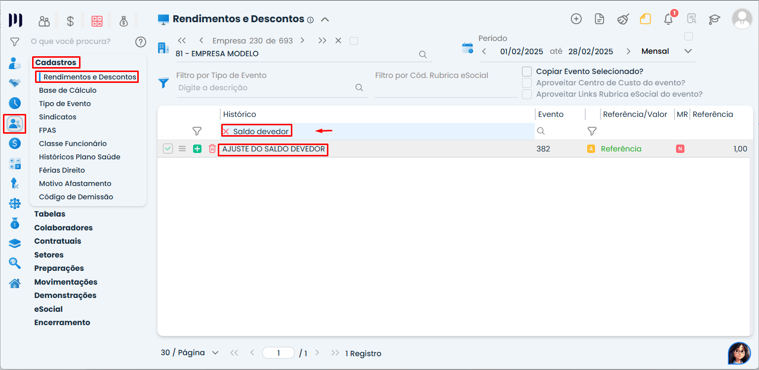Open the virtual assistant avatar
The height and width of the screenshot is (370, 759).
(739, 353)
